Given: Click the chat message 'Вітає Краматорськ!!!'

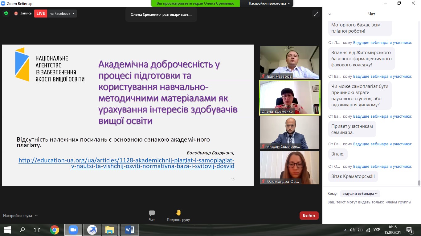Looking at the screenshot, I should point(353,176).
